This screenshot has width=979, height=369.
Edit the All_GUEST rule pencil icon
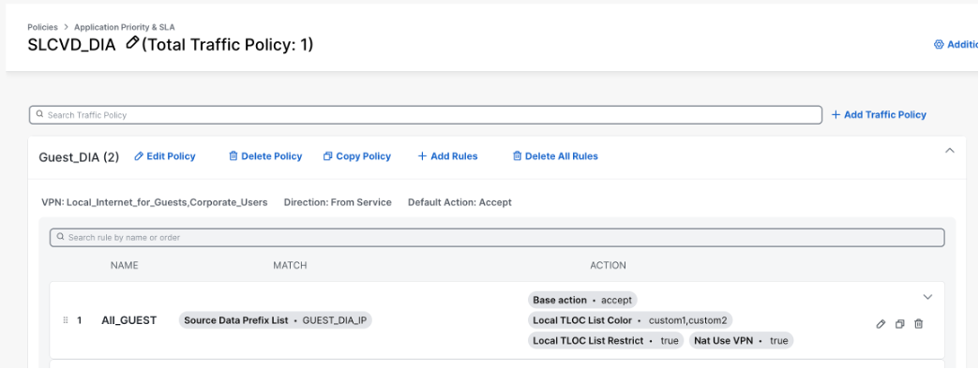click(x=881, y=324)
